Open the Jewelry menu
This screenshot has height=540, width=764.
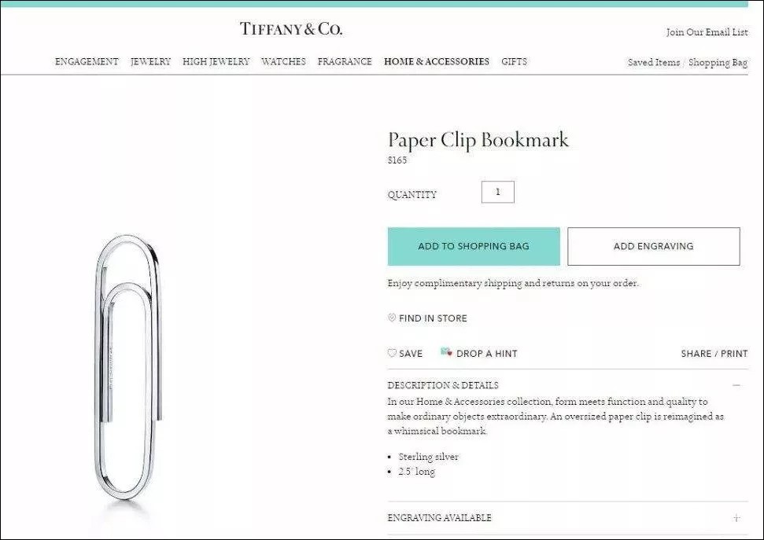coord(150,61)
